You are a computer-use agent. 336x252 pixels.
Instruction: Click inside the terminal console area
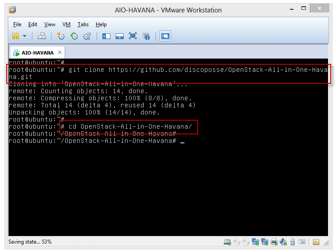[x=168, y=186]
